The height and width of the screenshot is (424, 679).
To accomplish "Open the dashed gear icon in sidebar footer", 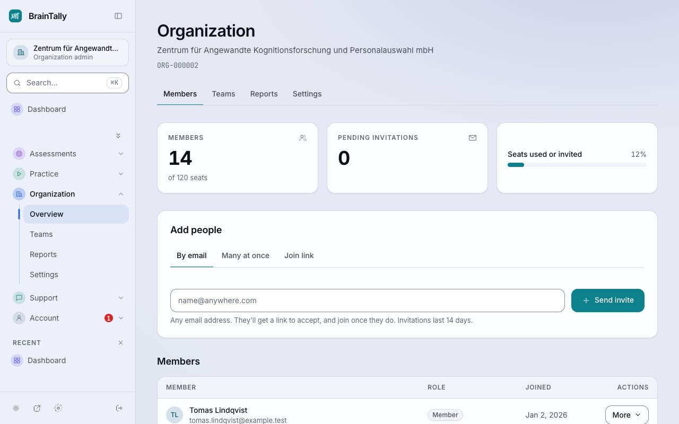I will [58, 408].
